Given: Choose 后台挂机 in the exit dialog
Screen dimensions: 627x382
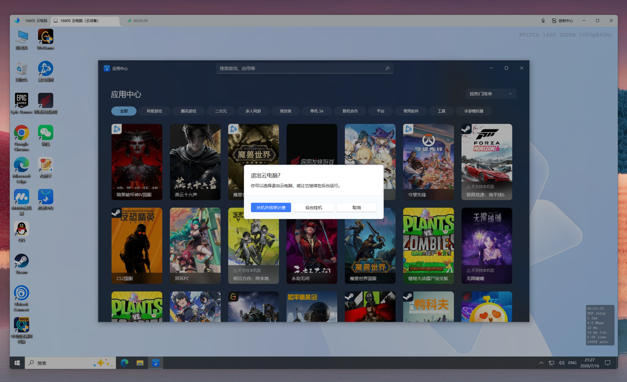Looking at the screenshot, I should 313,207.
